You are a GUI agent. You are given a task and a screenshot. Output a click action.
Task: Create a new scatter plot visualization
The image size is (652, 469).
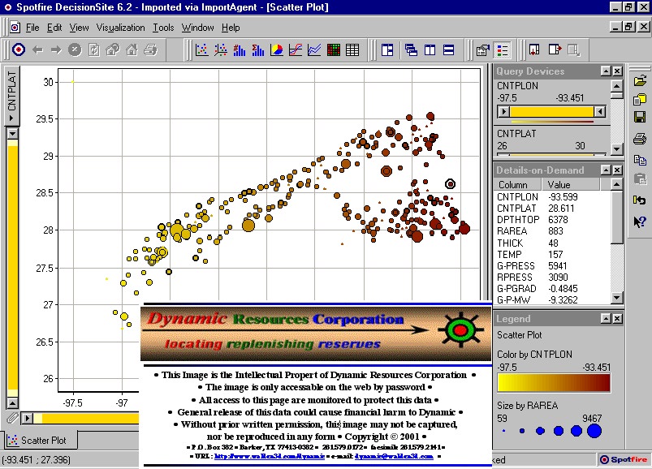[203, 50]
